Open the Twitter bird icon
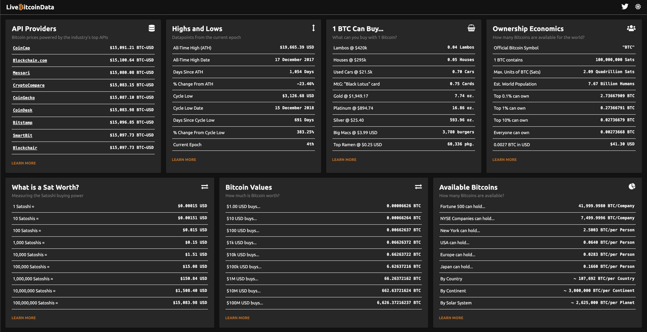Image resolution: width=647 pixels, height=332 pixels. coord(625,7)
